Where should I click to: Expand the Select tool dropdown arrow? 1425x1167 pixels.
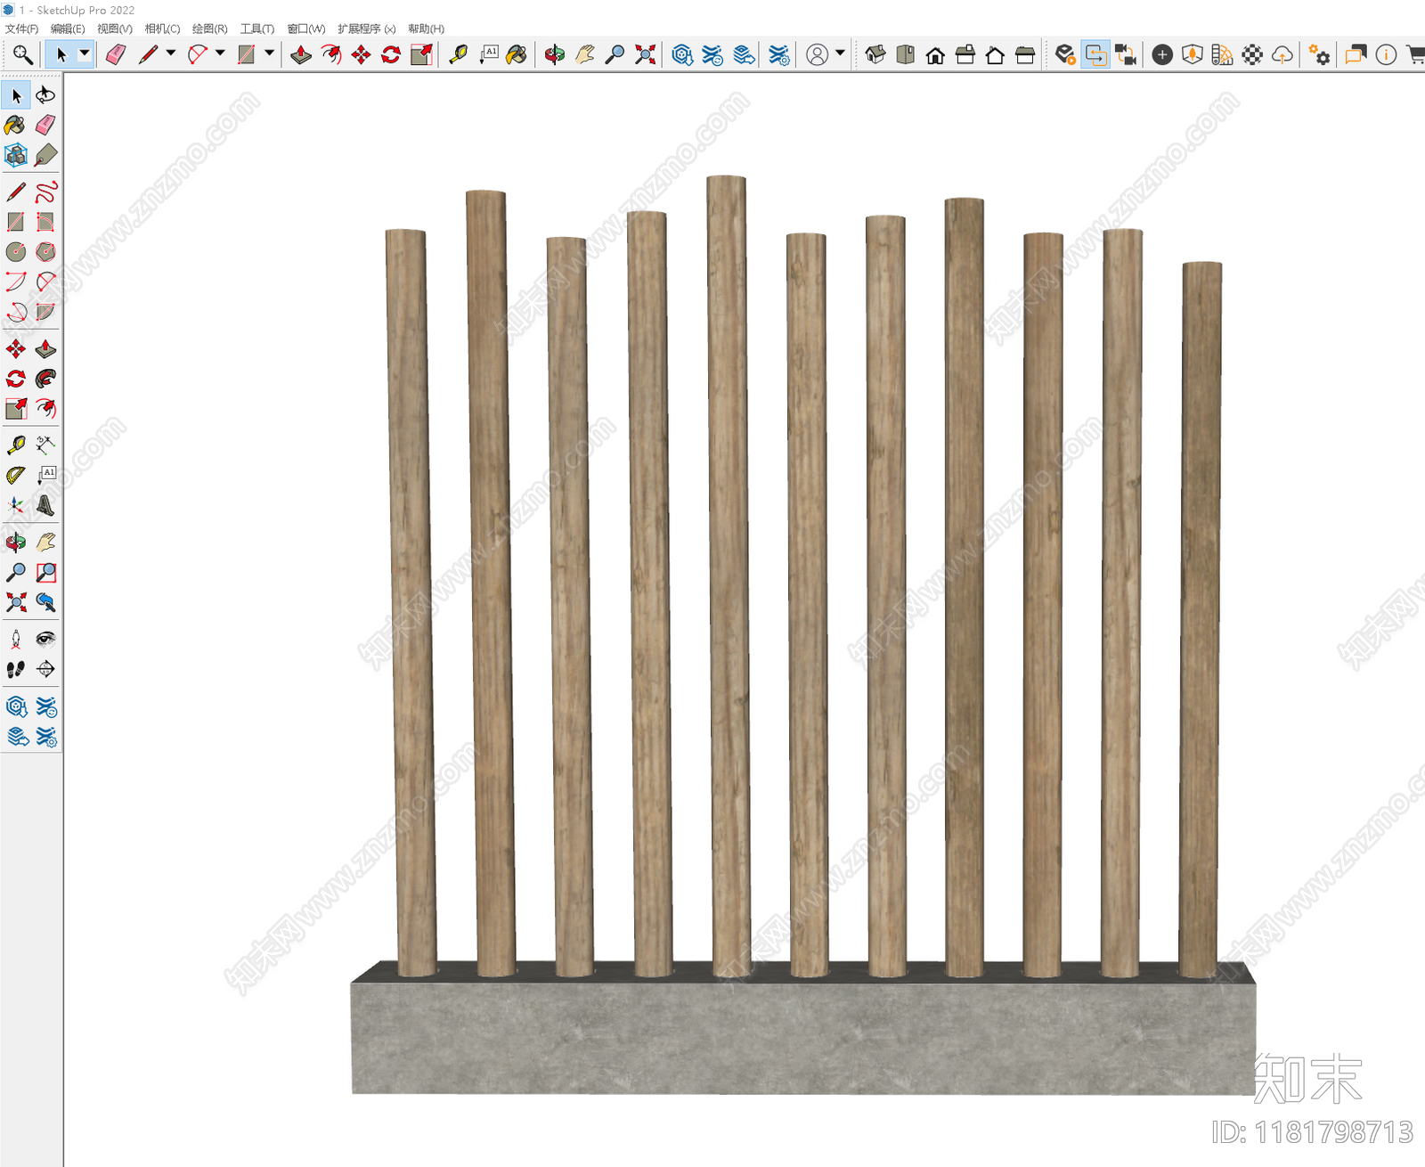point(85,53)
